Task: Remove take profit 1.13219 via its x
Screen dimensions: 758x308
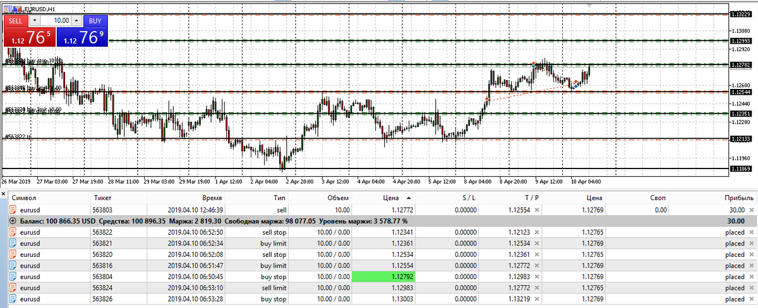Action: tap(537, 299)
